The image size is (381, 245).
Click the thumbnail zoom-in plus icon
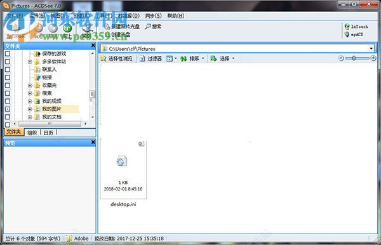[x=373, y=58]
